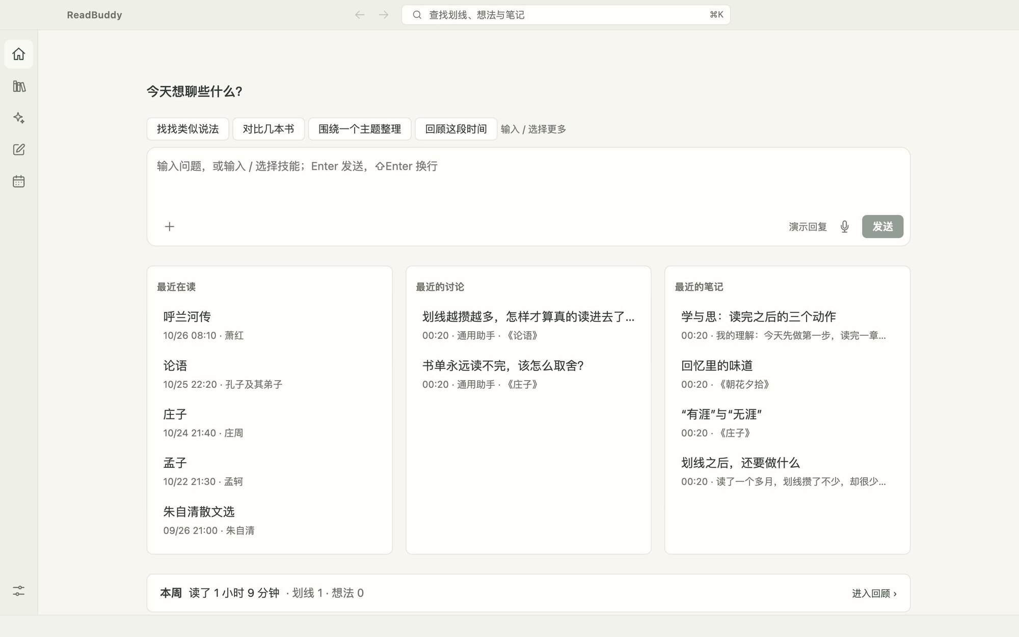
Task: Open note “有涯”与“无涯”
Action: 787,422
